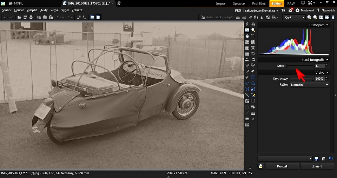337x178 pixels.
Task: Open the Režim Normální blend mode dropdown
Action: tap(309, 85)
